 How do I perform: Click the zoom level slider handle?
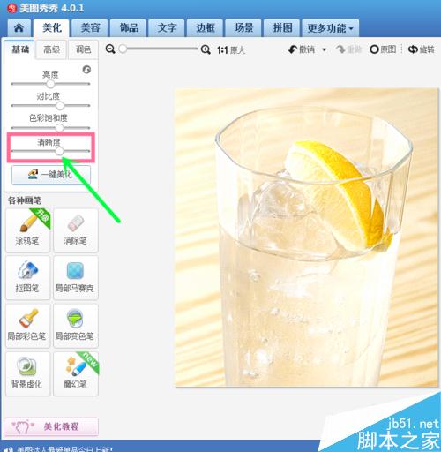123,49
